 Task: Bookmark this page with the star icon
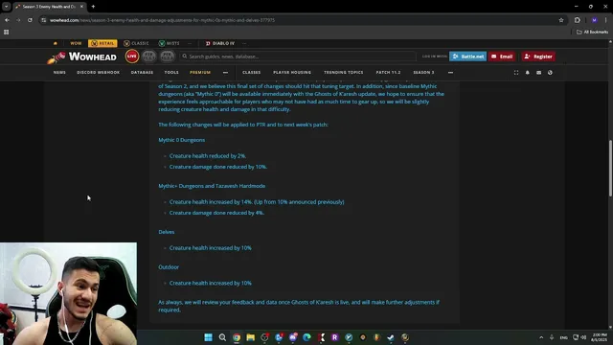point(561,20)
